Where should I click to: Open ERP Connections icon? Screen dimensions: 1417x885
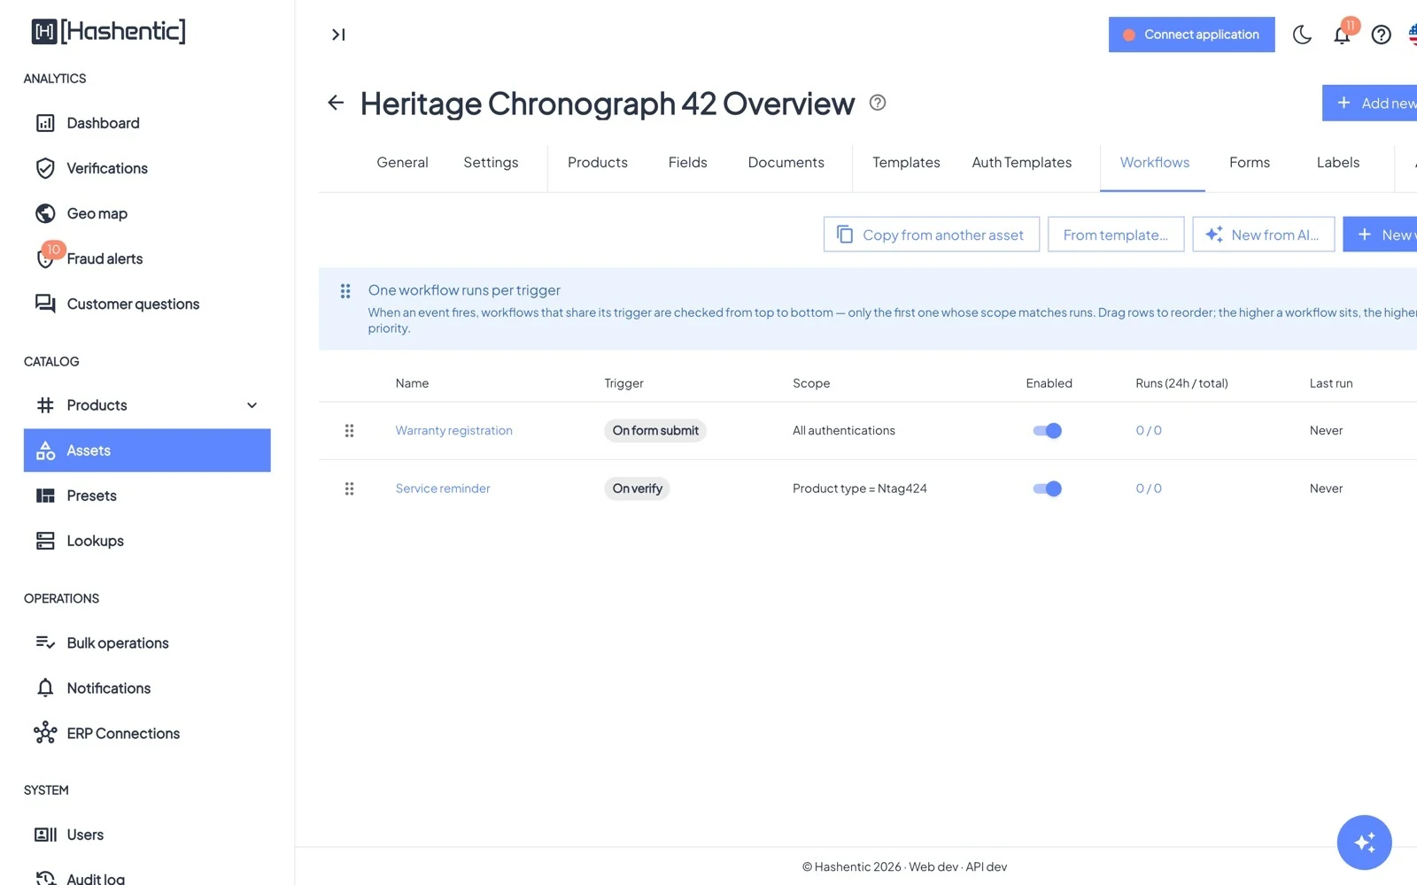pos(45,733)
